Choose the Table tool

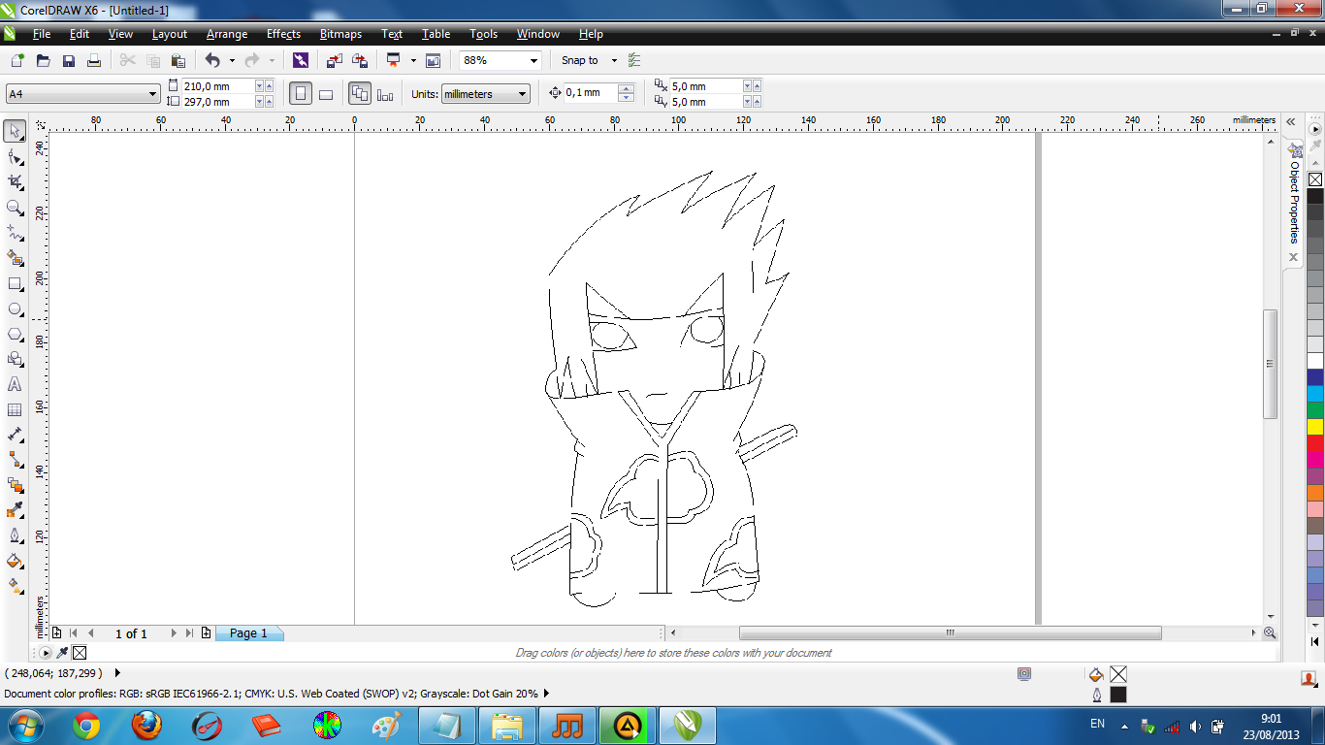click(15, 409)
